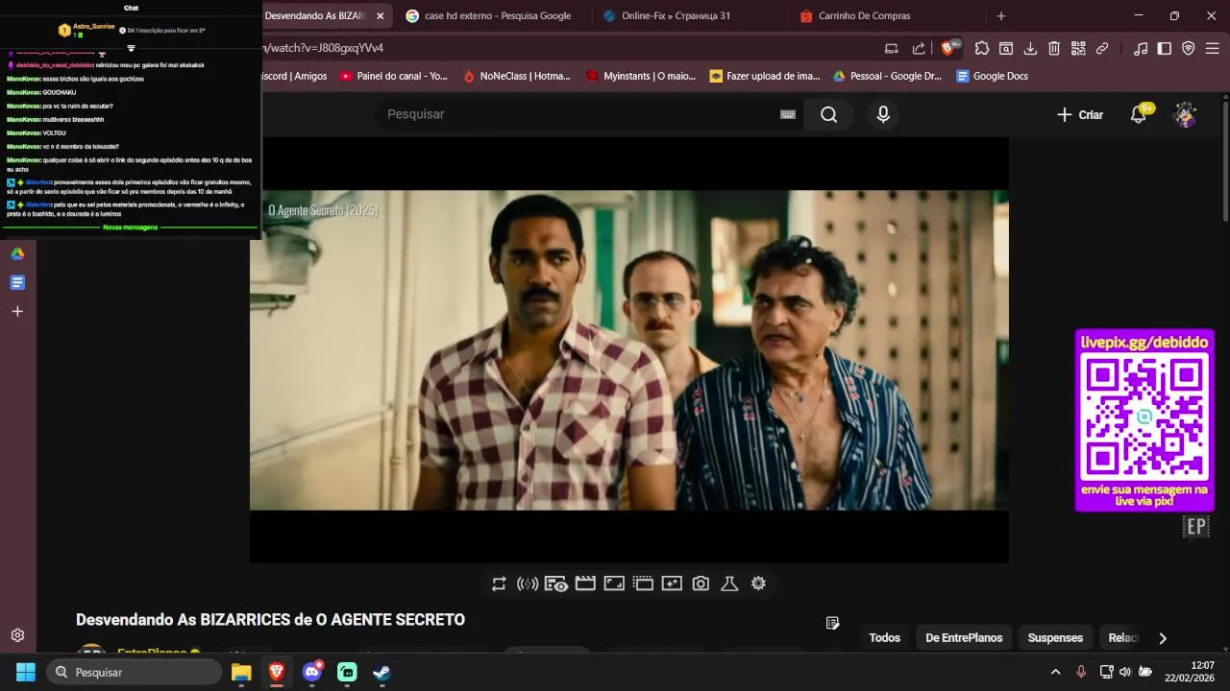Open the video filters sparkle icon
Screen dimensions: 1230x691
(x=672, y=584)
